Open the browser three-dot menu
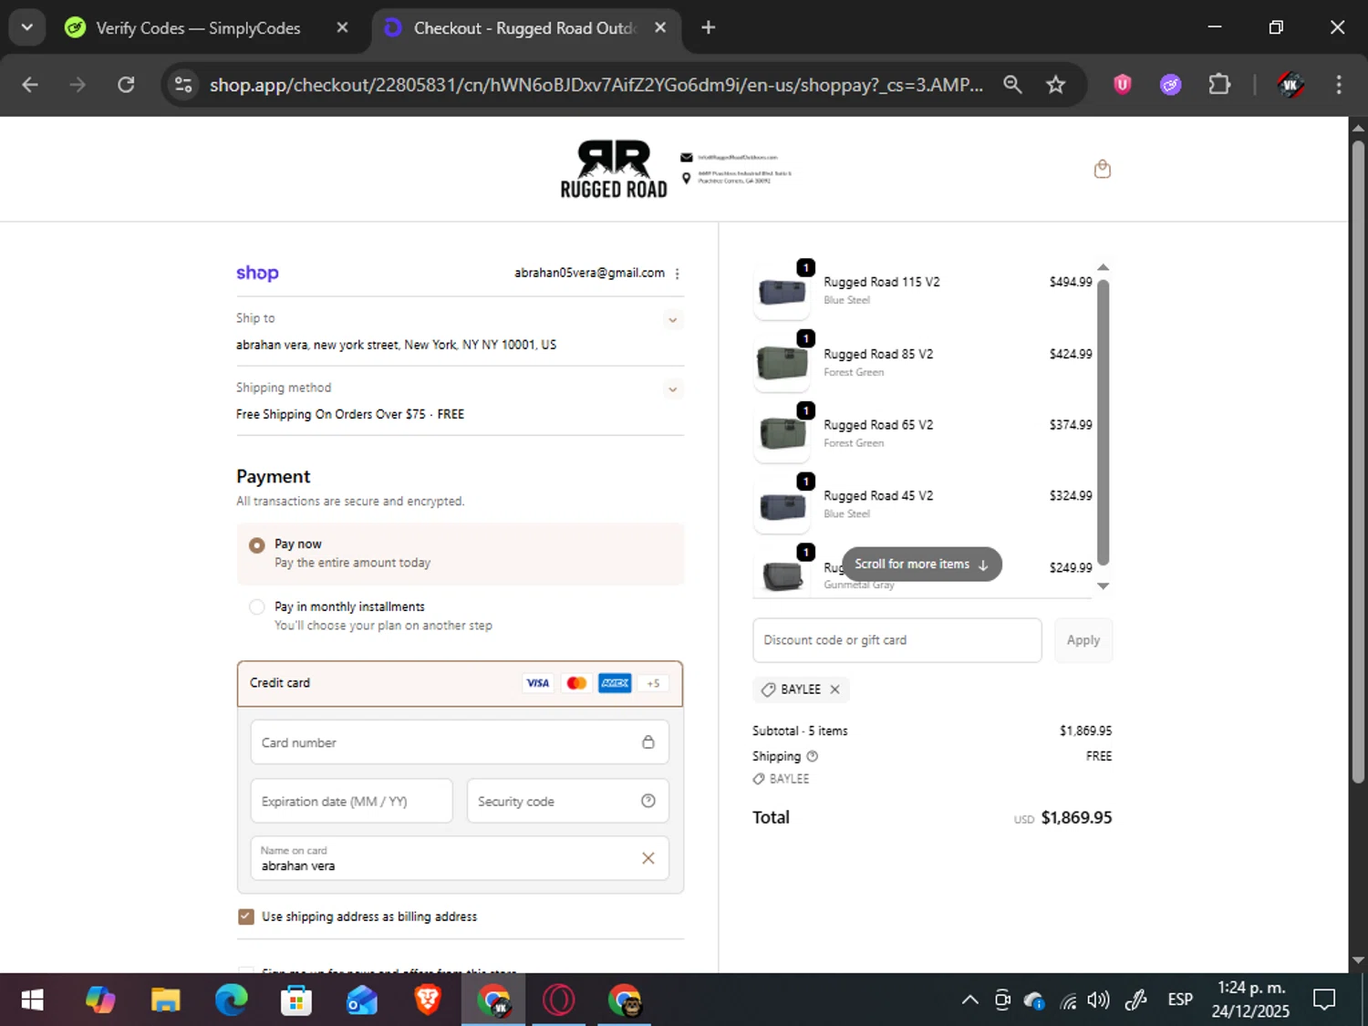Image resolution: width=1368 pixels, height=1026 pixels. (x=1338, y=85)
